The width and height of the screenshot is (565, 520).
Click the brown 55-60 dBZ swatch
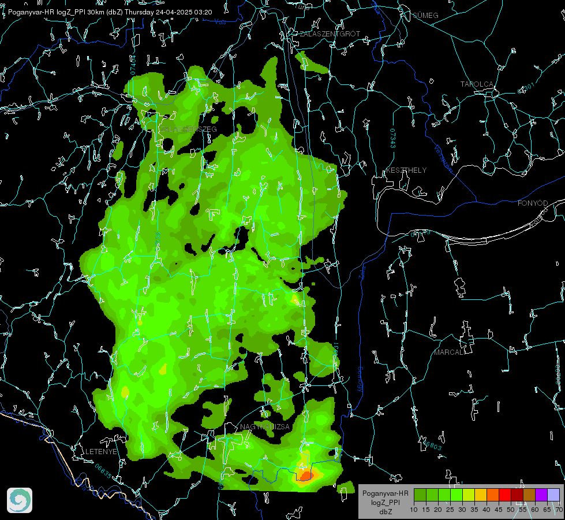pos(529,495)
